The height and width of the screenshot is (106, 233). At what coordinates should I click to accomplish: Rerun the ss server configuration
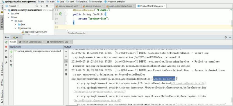pos(6,42)
